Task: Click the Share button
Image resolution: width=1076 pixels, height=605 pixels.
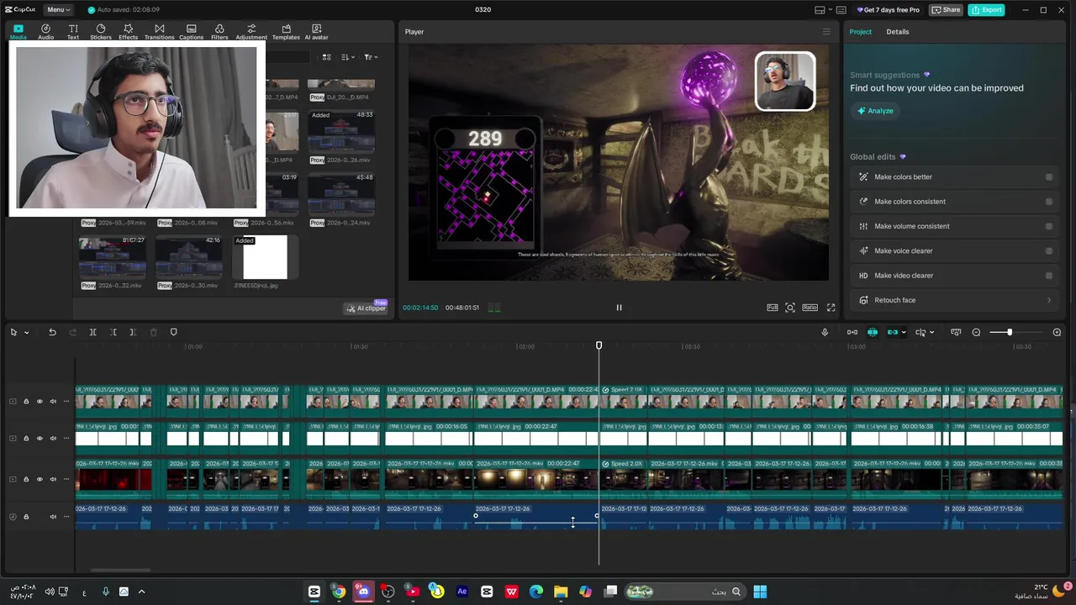Action: (946, 10)
